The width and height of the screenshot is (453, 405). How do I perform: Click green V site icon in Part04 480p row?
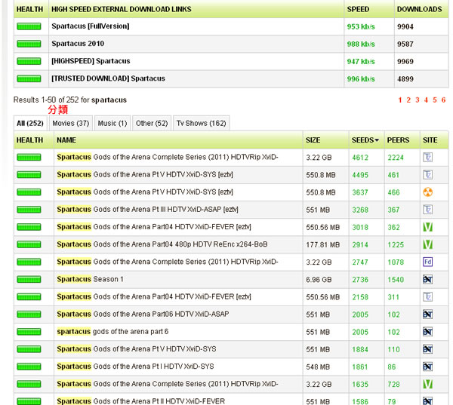[428, 244]
